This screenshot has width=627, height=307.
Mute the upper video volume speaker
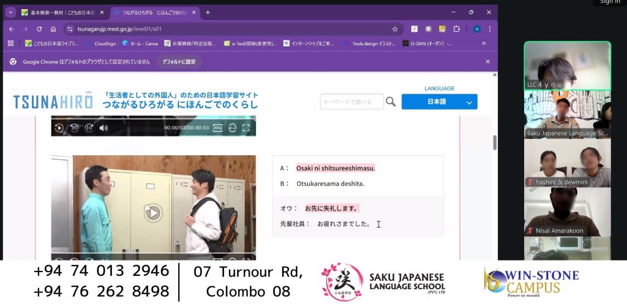pos(103,128)
